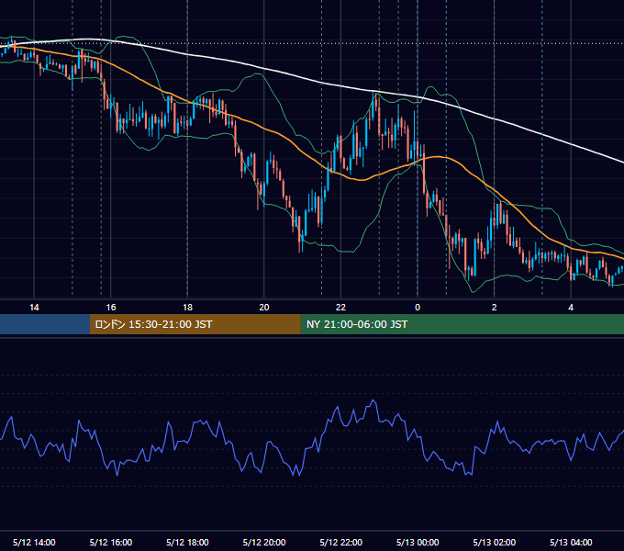Click the 5/12 22:00 date label
The height and width of the screenshot is (551, 624).
point(341,542)
